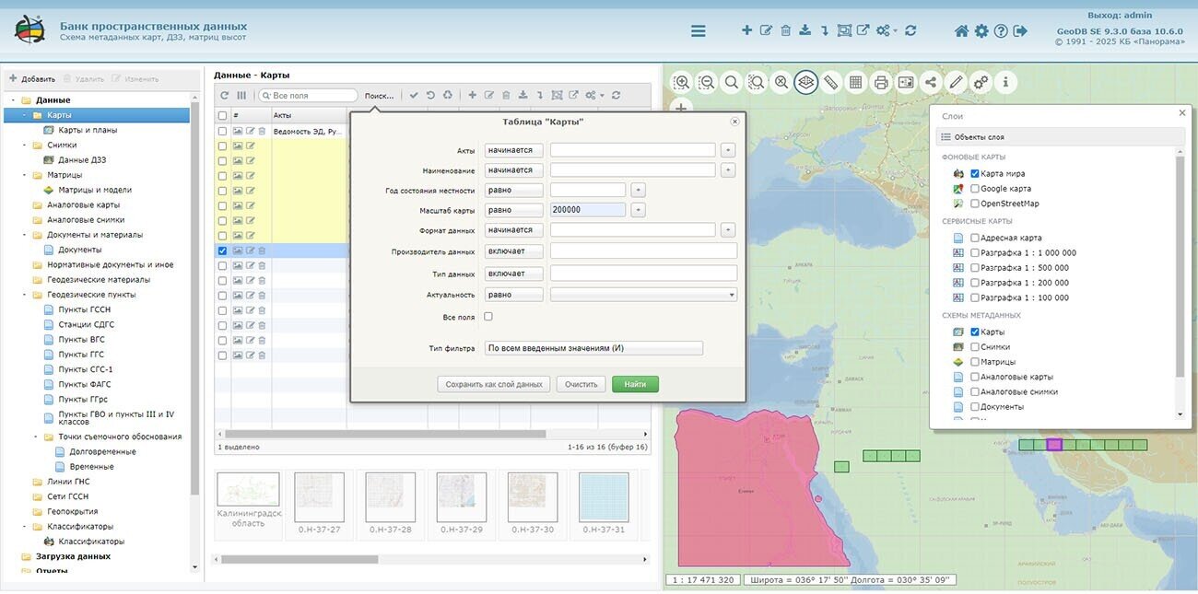The width and height of the screenshot is (1198, 594).
Task: Uncheck the Карта мира layer checkbox
Action: 975,174
